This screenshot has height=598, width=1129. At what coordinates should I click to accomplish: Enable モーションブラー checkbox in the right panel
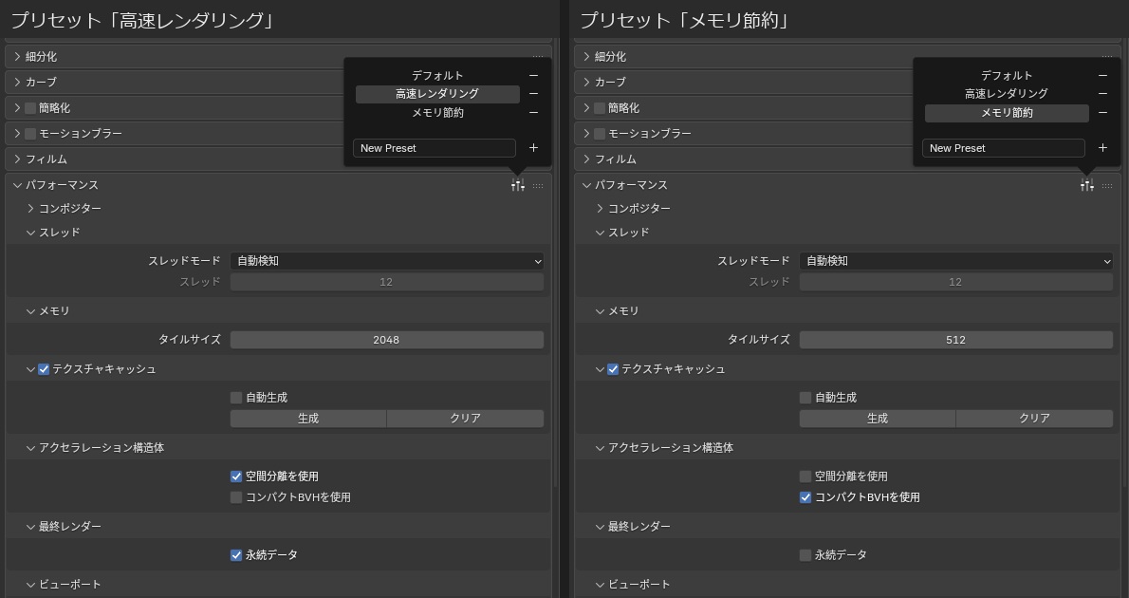point(600,133)
